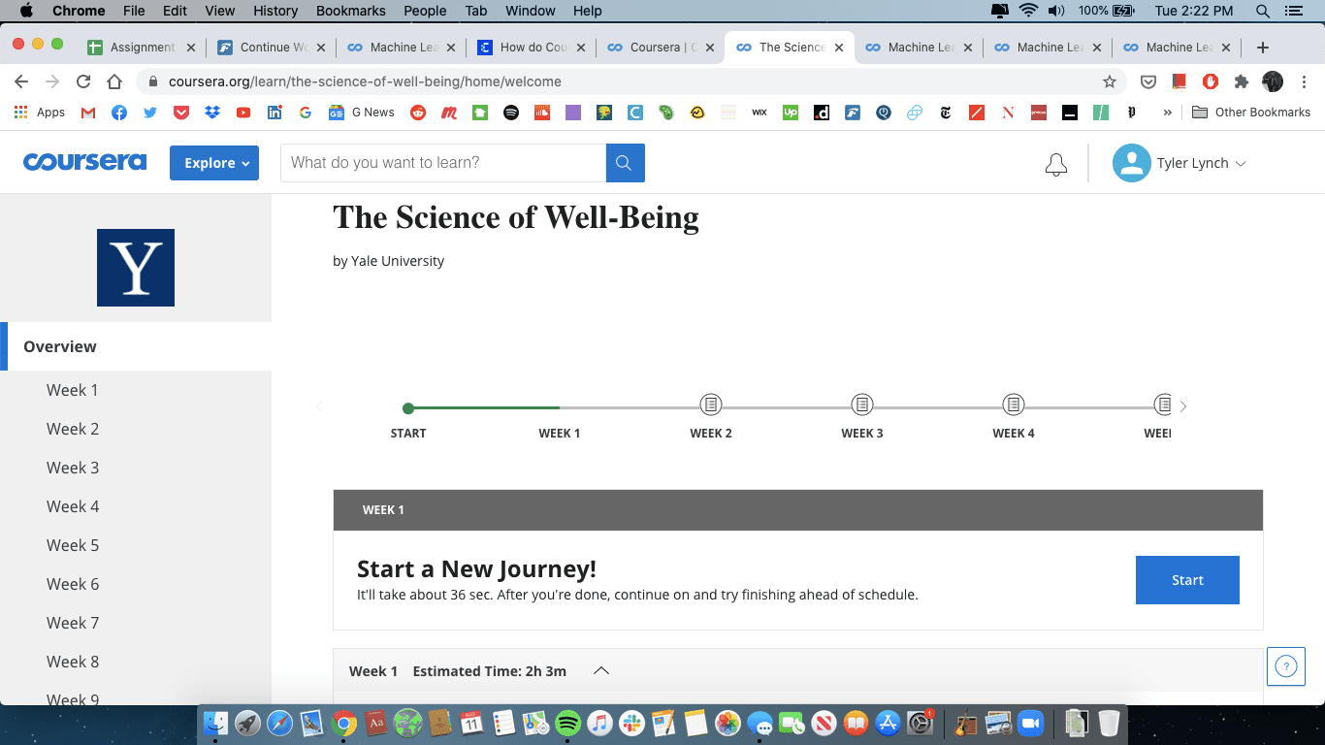Switch to the Assignment browser tab
The height and width of the screenshot is (745, 1325).
click(x=141, y=48)
